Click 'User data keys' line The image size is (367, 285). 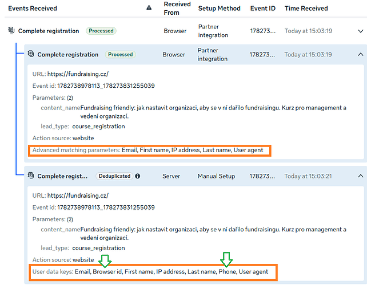[x=150, y=272]
